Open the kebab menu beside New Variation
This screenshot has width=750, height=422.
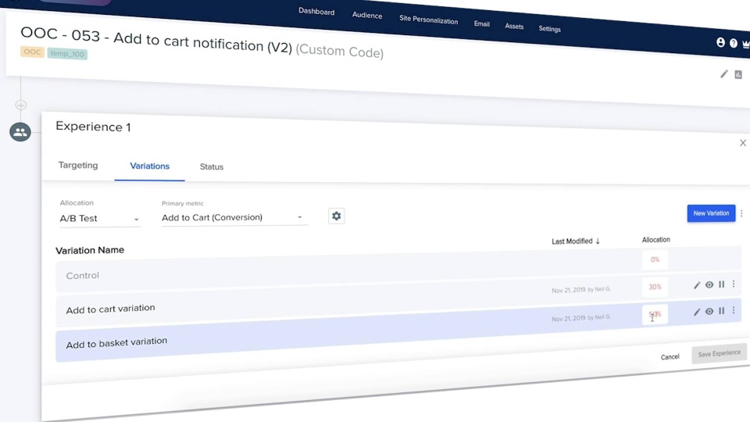(x=742, y=213)
